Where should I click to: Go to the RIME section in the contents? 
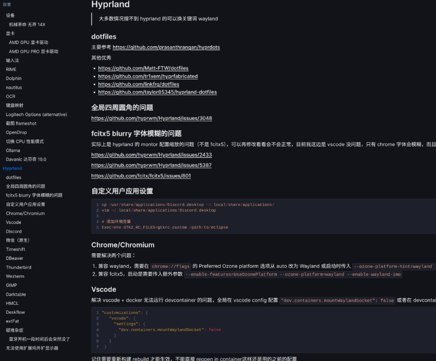[x=11, y=69]
